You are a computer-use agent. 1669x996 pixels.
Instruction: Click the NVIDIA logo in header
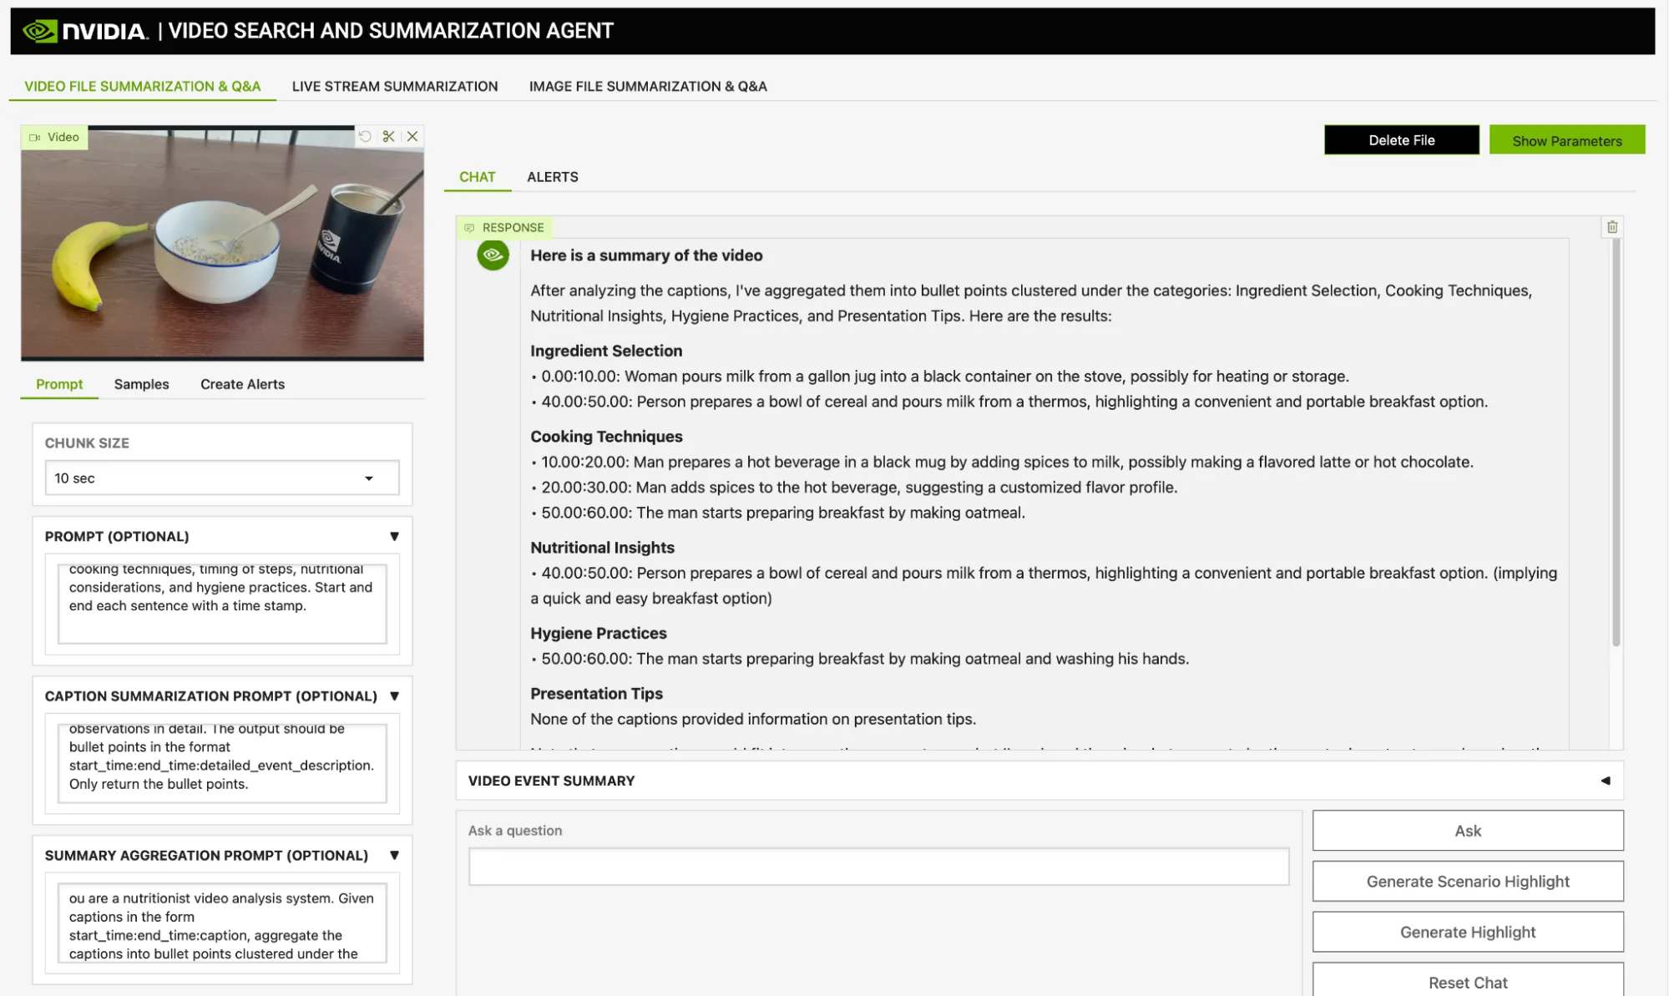84,31
